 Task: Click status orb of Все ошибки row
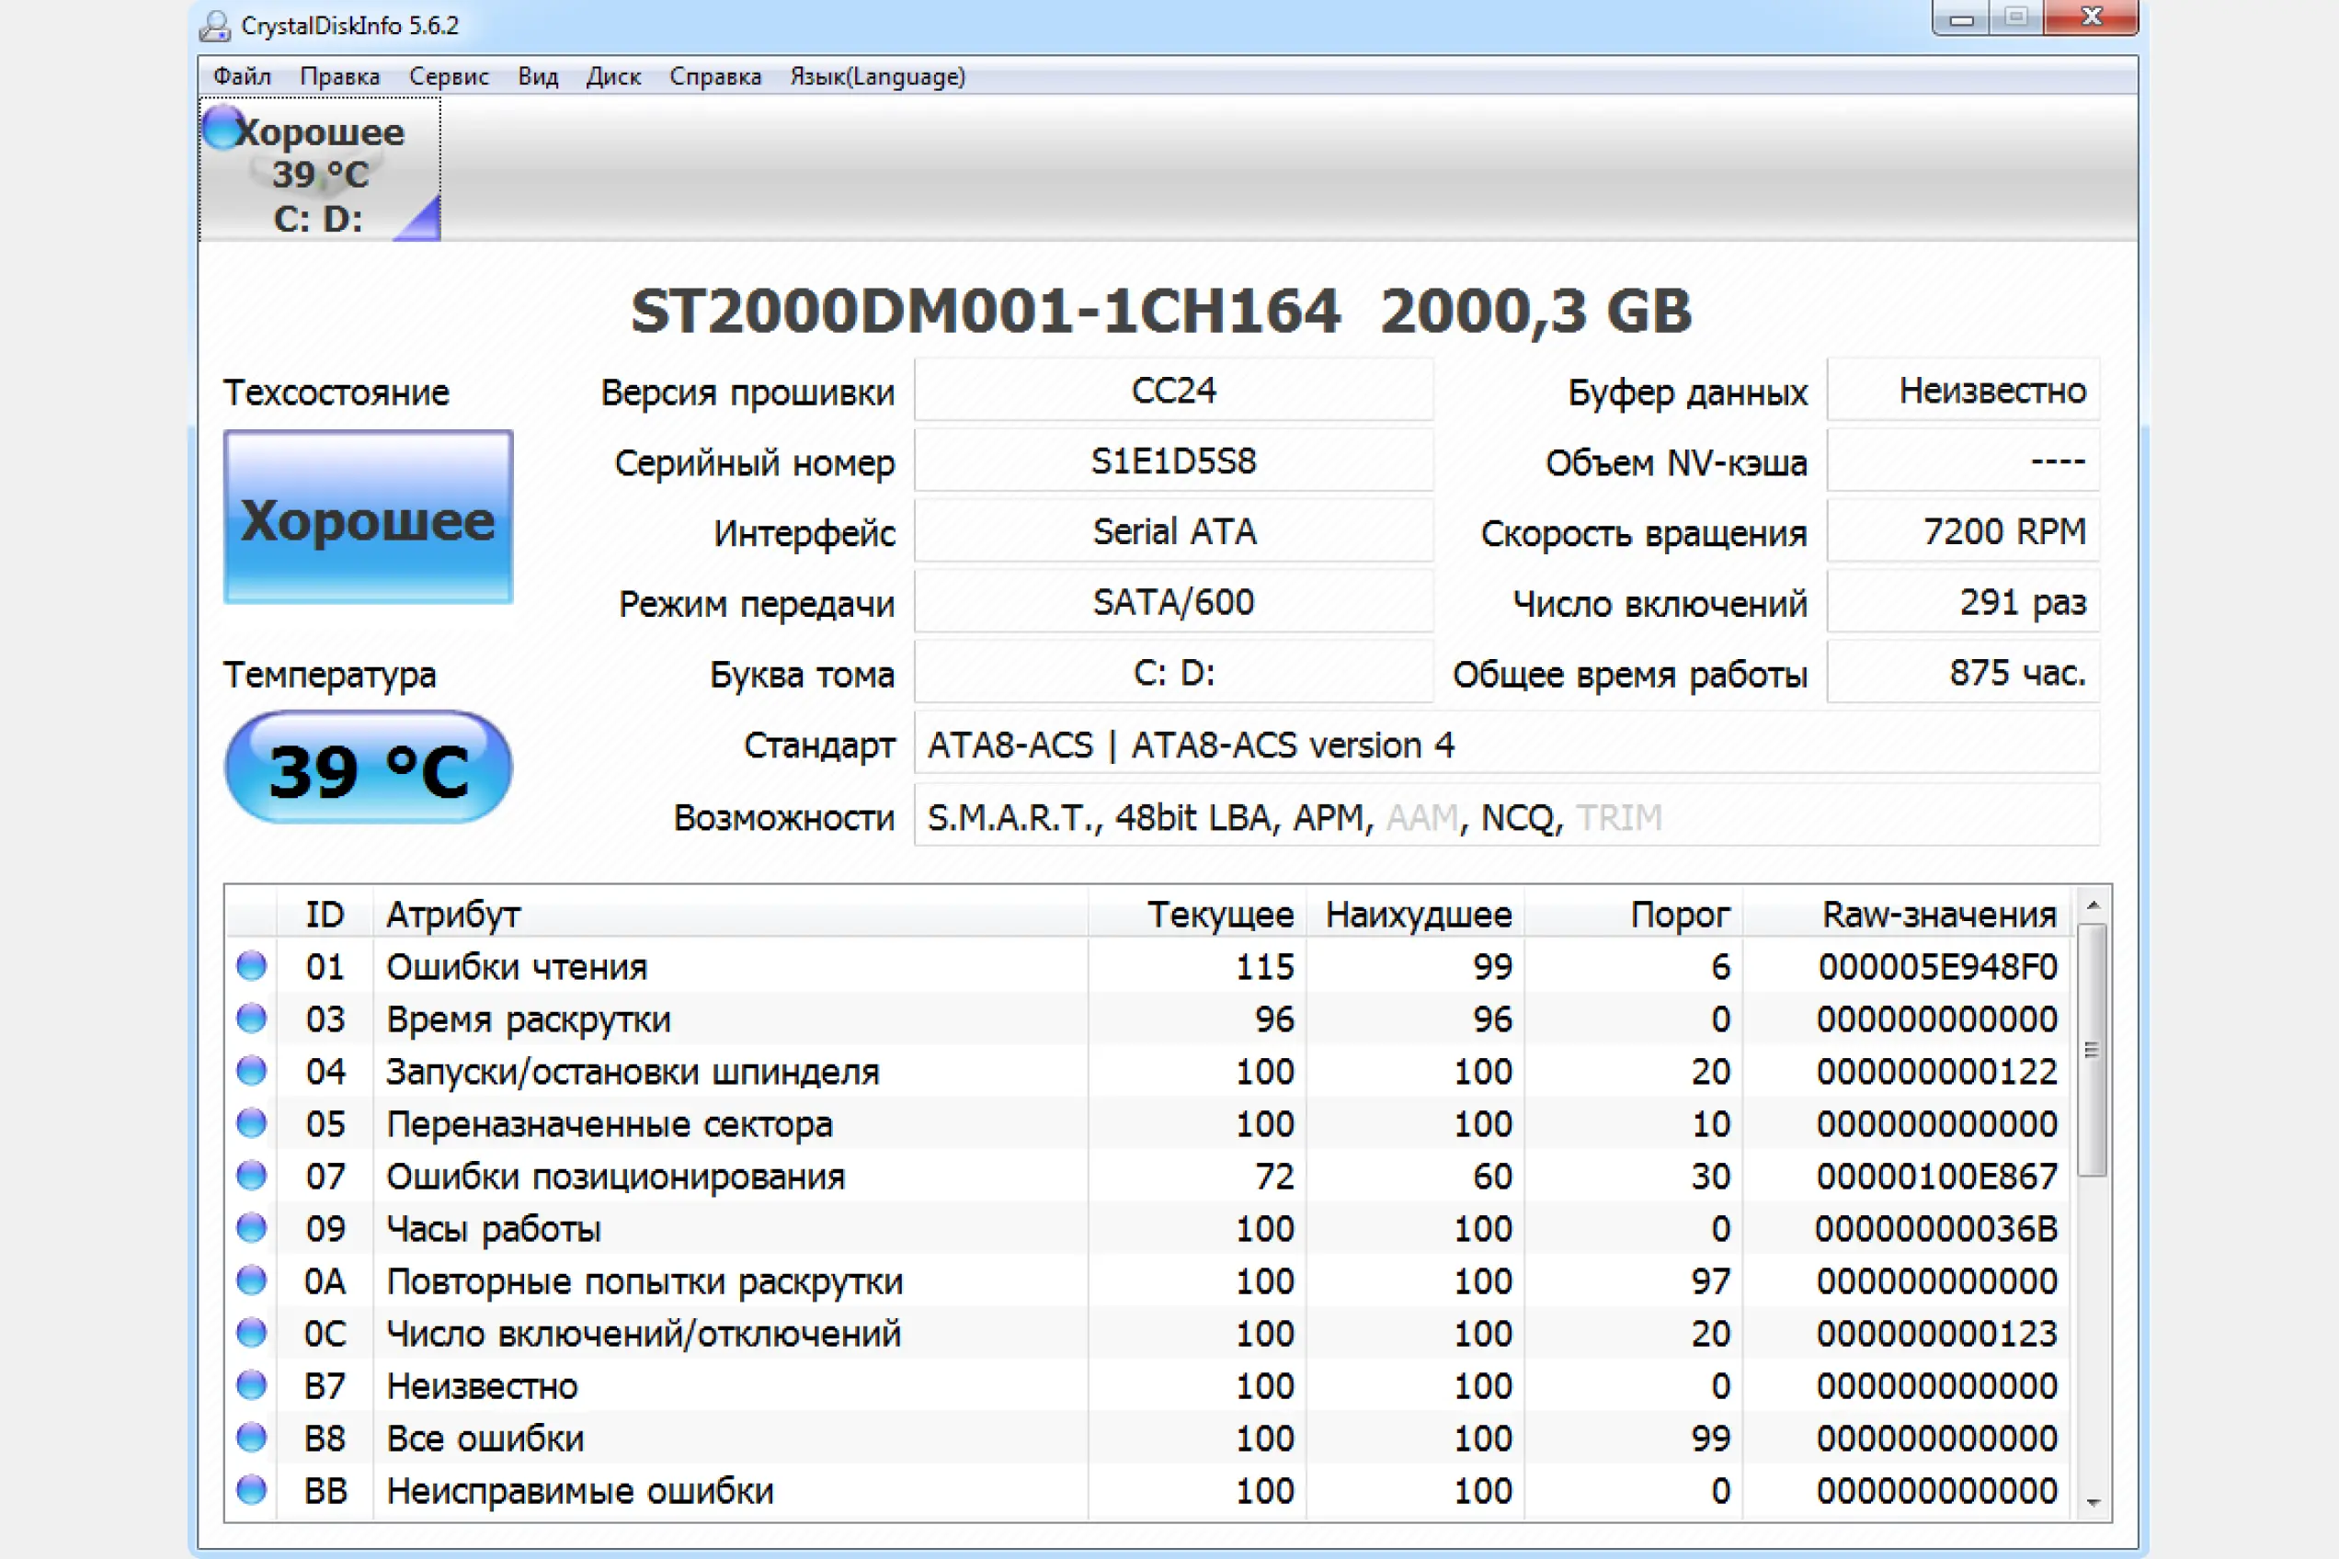[252, 1438]
